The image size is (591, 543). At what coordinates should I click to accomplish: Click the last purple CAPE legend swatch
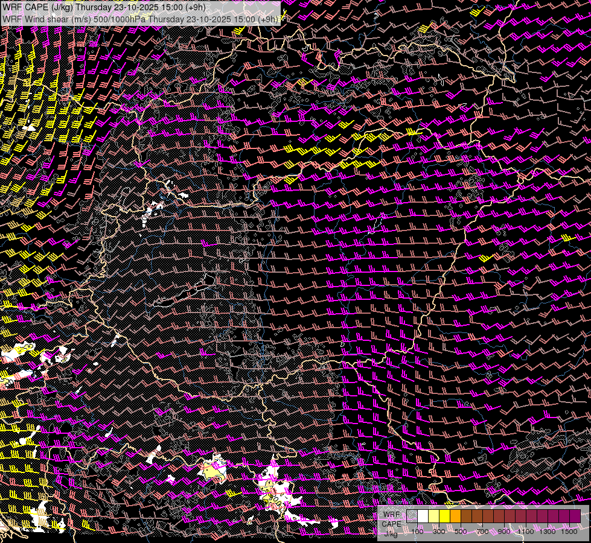point(575,516)
